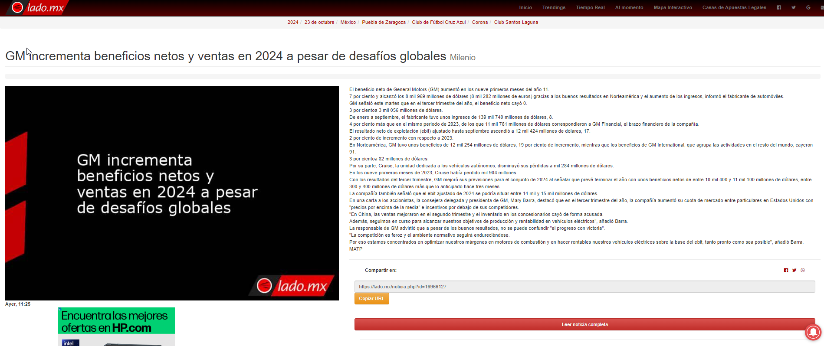Screen dimensions: 824x346
Task: Click the Milenio source label beside the headline
Action: click(x=463, y=58)
